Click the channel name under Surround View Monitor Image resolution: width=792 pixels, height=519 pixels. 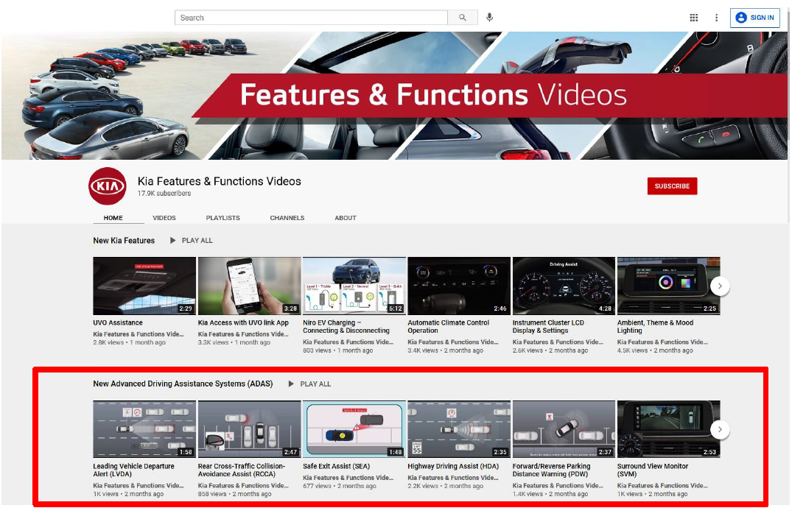pos(662,486)
